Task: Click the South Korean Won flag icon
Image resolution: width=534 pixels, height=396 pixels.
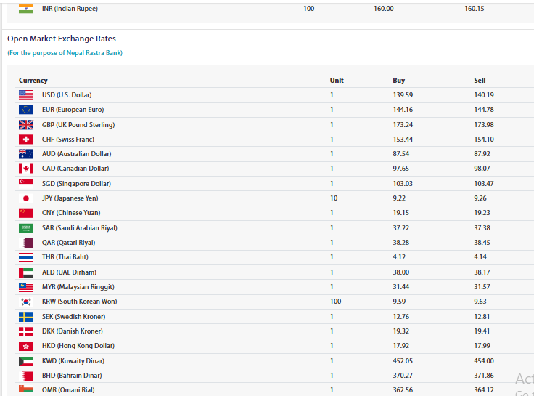Action: click(26, 302)
